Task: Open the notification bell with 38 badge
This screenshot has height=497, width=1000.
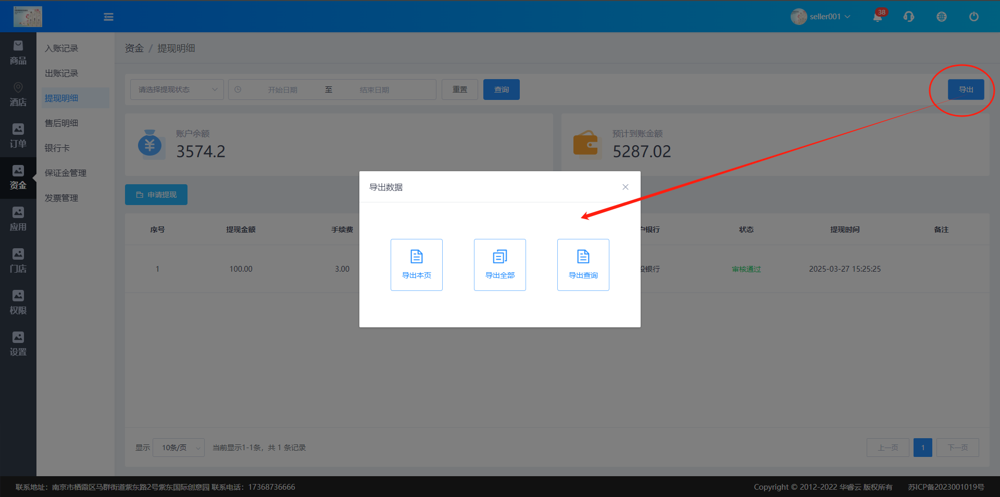Action: (x=878, y=17)
